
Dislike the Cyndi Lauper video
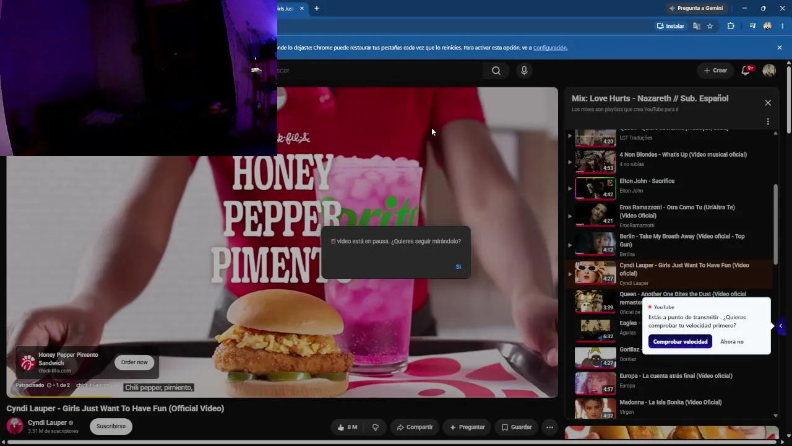[375, 427]
